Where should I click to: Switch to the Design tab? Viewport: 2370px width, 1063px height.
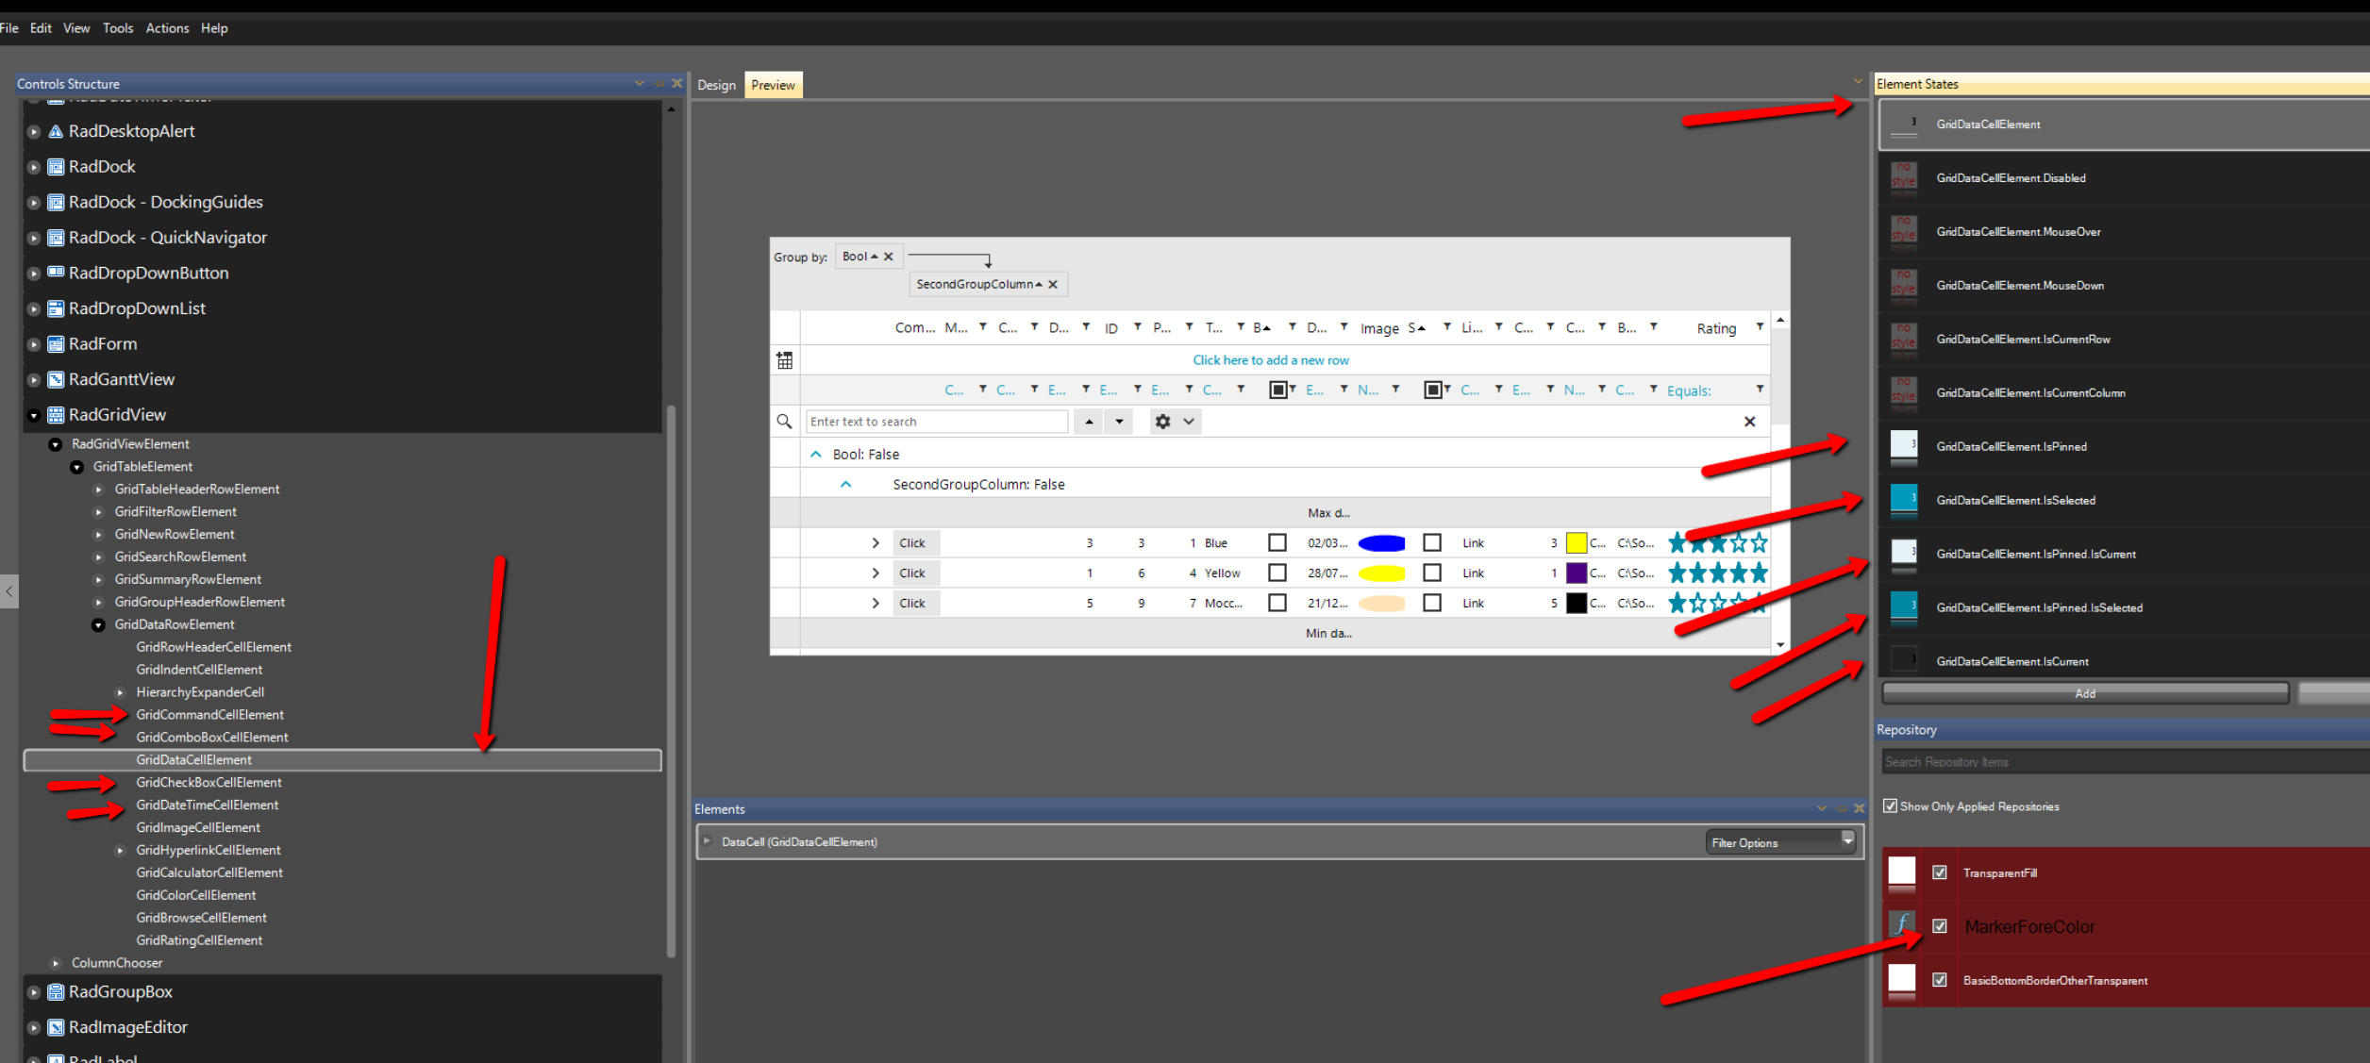716,85
